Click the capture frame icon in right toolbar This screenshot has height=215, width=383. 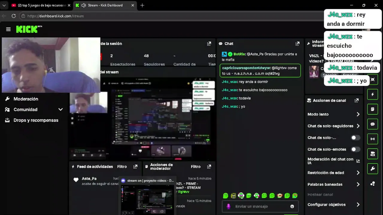(373, 79)
